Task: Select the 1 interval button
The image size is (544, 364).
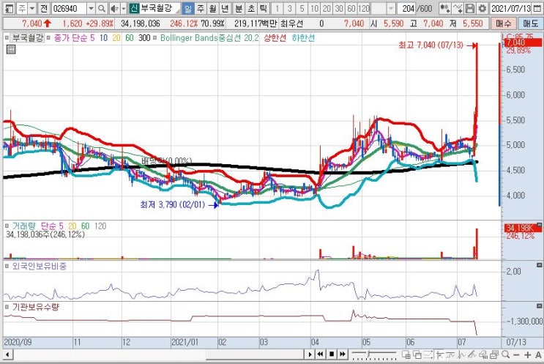Action: (x=277, y=8)
